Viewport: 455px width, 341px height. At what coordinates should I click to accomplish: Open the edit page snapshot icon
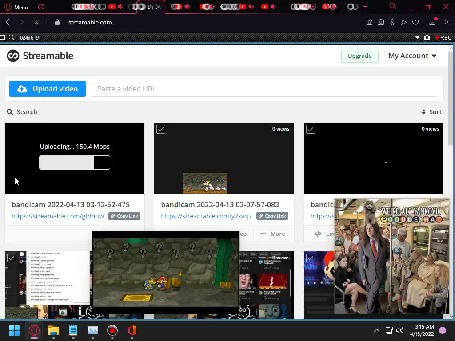click(x=369, y=22)
